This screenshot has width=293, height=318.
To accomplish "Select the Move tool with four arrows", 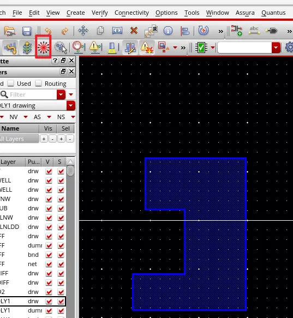I will point(83,31).
